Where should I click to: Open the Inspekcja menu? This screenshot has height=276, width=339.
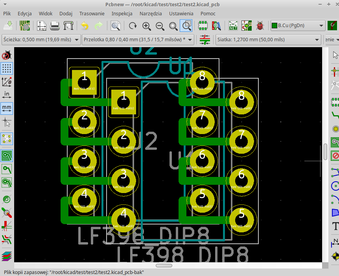(x=122, y=13)
